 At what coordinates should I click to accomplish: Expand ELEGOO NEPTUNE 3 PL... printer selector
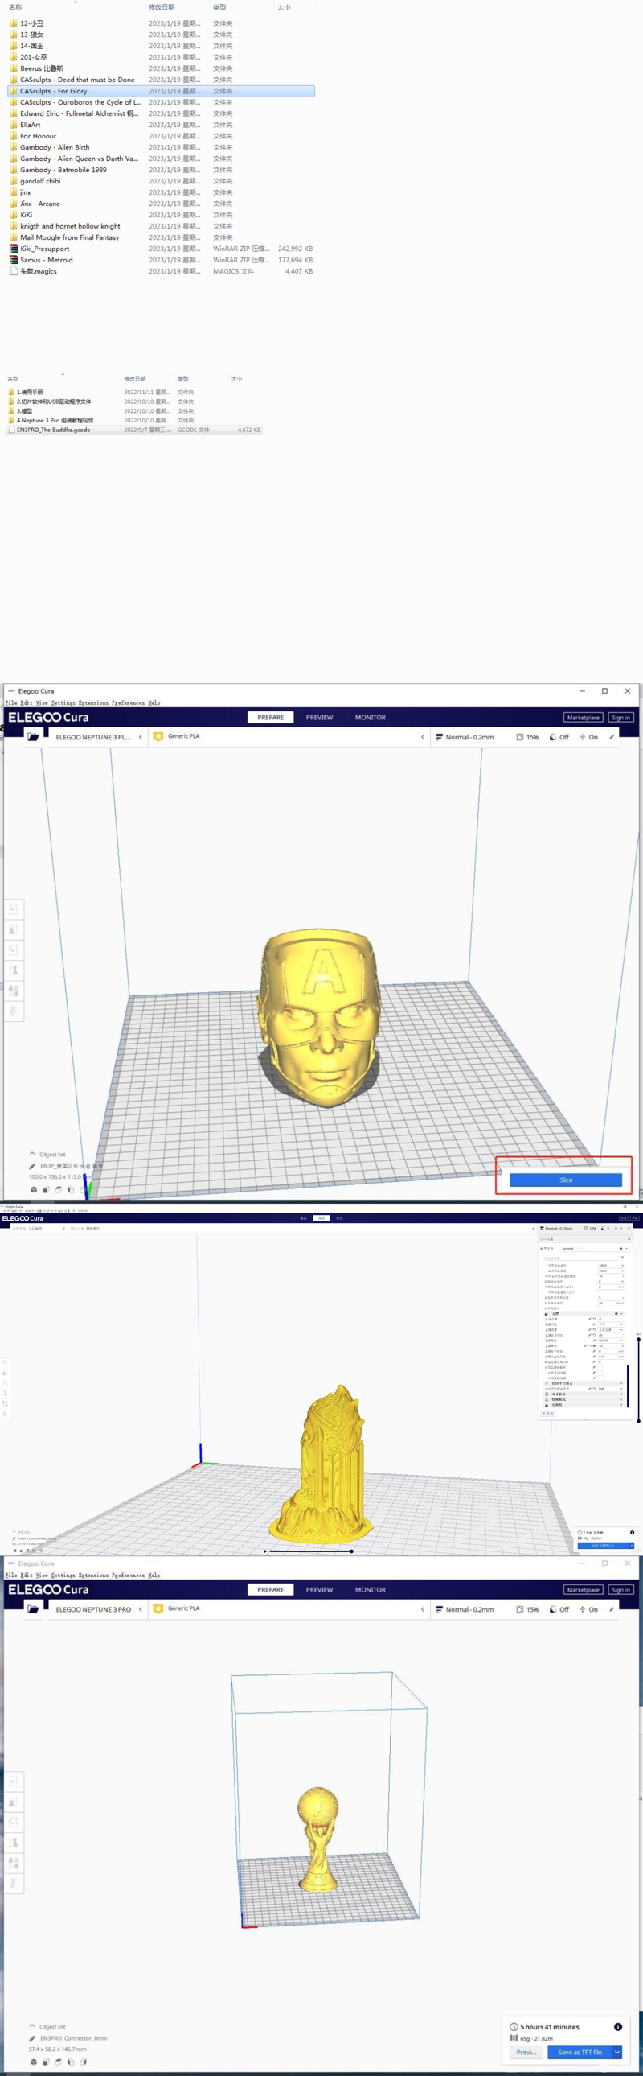tap(100, 736)
